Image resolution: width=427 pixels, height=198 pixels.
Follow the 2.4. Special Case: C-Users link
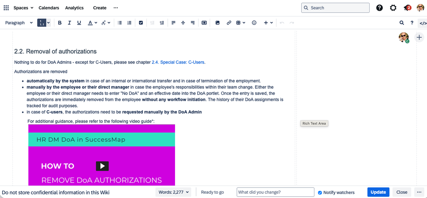(x=178, y=62)
